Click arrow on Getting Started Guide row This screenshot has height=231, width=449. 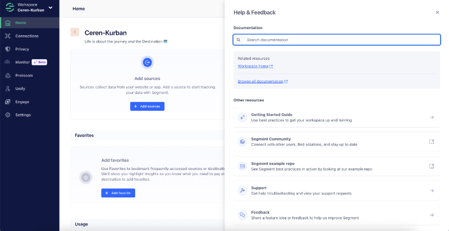[x=432, y=117]
